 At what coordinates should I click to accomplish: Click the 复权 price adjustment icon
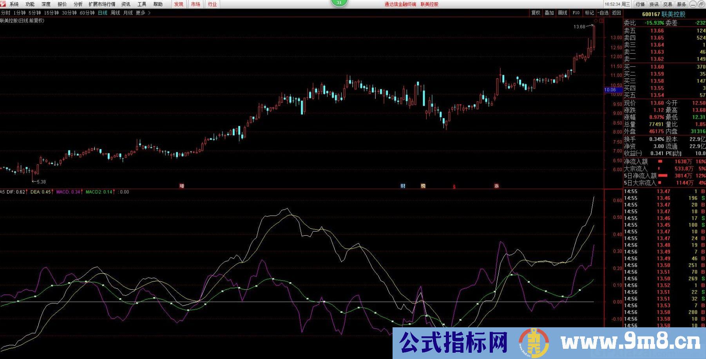536,13
